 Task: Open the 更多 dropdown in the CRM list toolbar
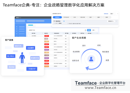(94, 30)
